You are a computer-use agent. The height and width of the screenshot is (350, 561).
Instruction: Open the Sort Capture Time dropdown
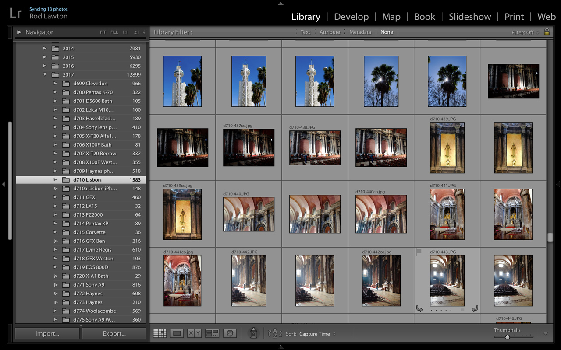tap(317, 334)
